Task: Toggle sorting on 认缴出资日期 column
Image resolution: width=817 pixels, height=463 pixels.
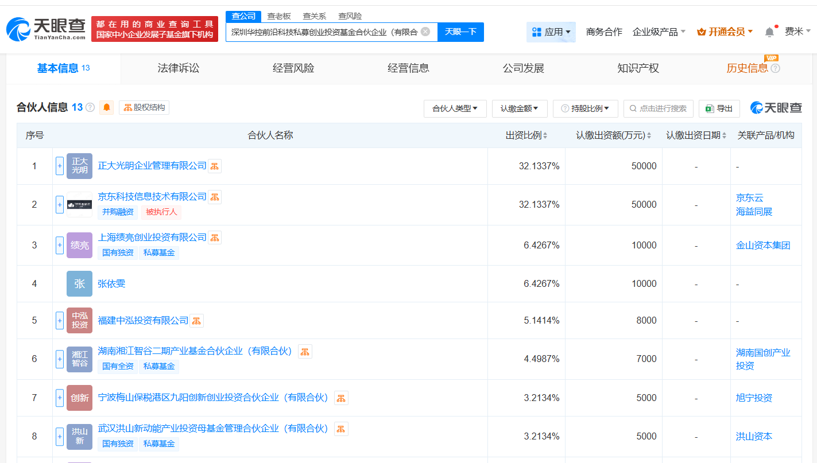Action: coord(724,136)
